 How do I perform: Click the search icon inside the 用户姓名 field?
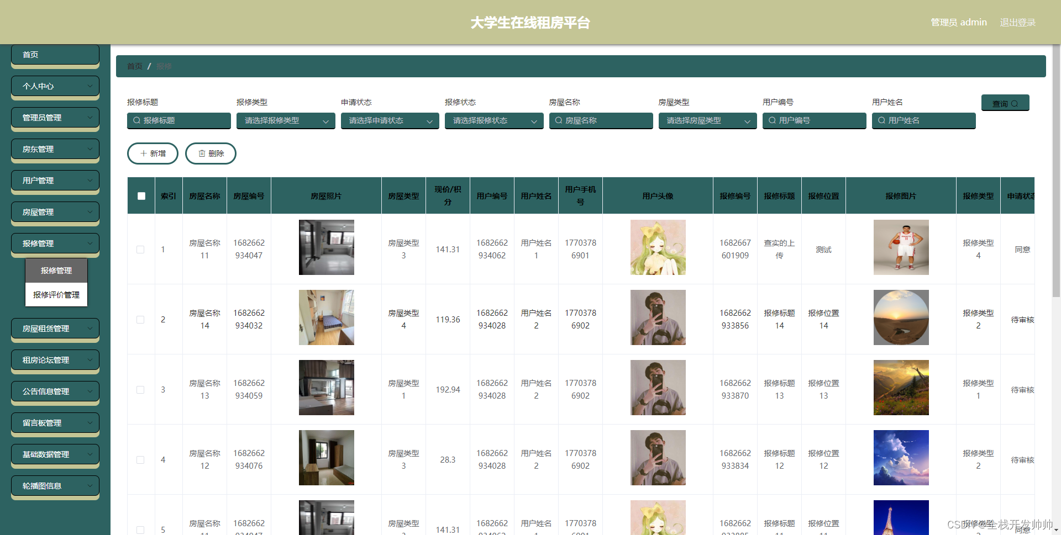(880, 120)
